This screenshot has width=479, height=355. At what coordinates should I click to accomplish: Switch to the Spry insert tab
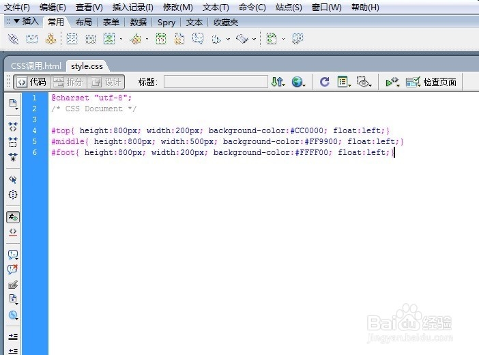166,23
